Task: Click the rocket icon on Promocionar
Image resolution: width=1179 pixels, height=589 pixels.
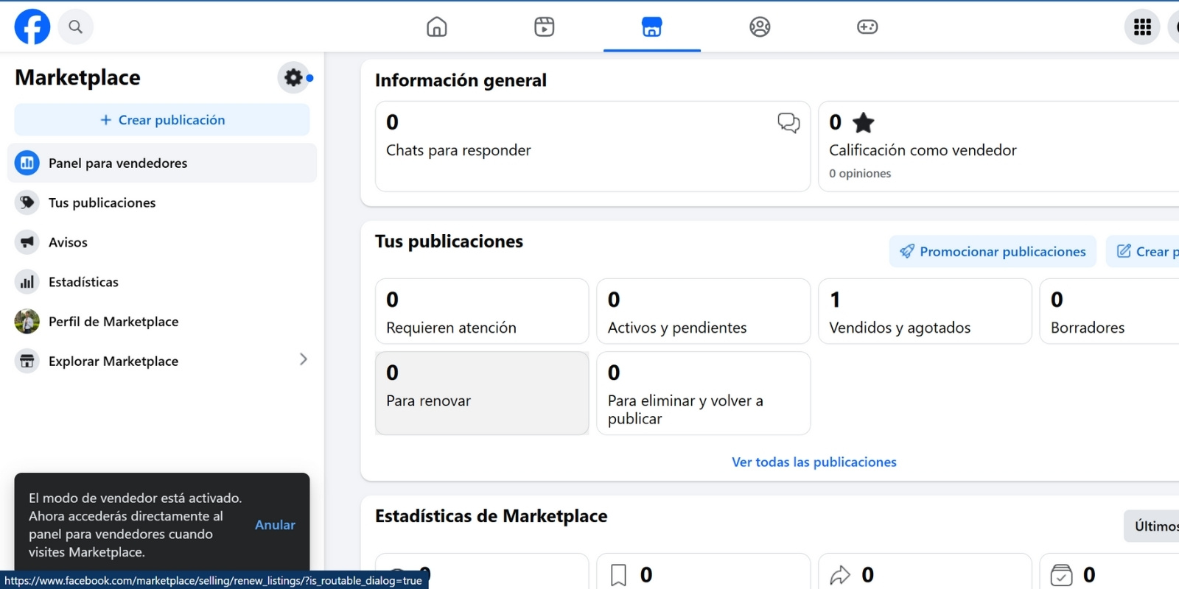Action: (x=907, y=252)
